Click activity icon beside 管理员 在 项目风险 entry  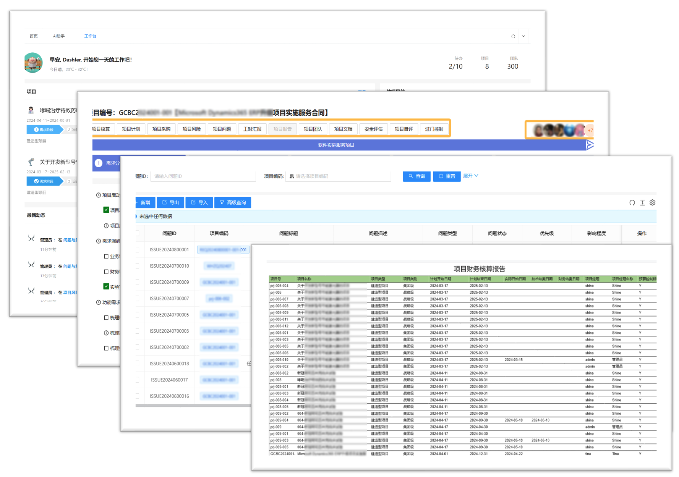pos(31,291)
